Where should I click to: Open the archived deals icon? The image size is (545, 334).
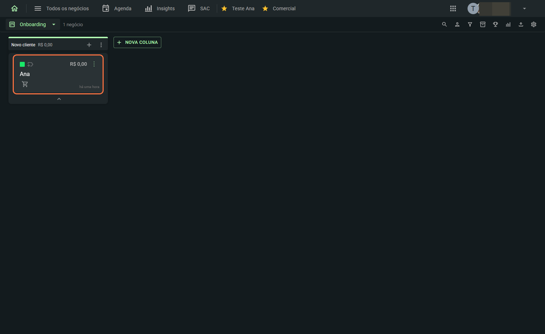483,24
